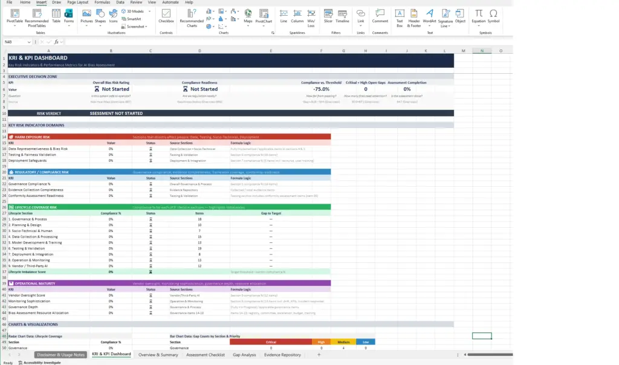Click the Maps chart icon

point(248,15)
